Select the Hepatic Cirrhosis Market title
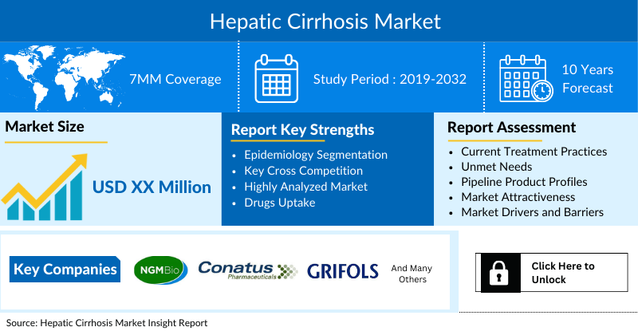The height and width of the screenshot is (335, 638). pyautogui.click(x=319, y=20)
